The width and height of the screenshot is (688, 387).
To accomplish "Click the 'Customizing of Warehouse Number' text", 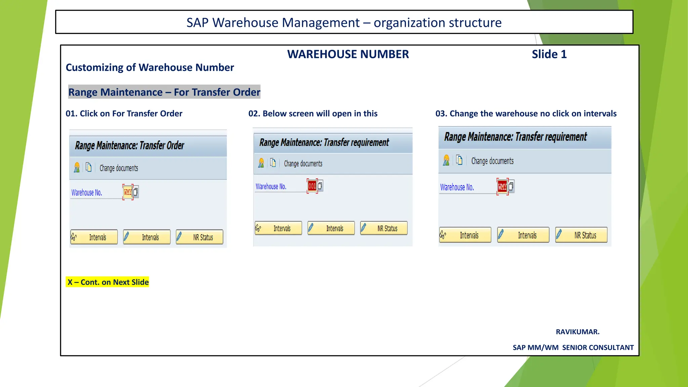I will tap(150, 68).
